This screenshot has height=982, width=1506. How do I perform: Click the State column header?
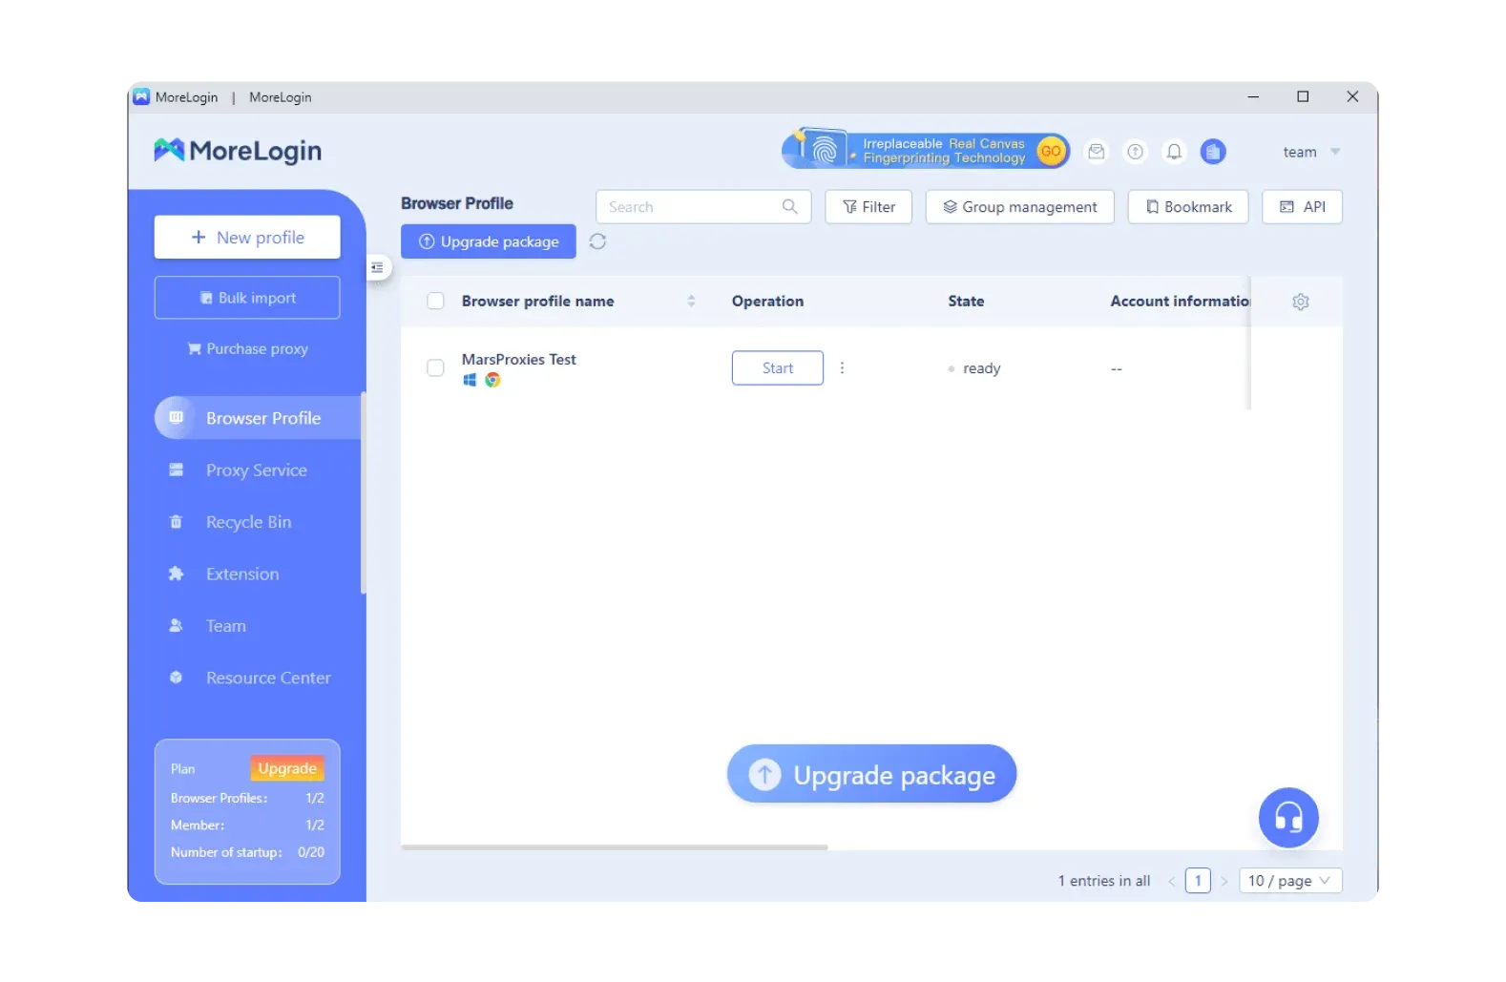coord(966,302)
